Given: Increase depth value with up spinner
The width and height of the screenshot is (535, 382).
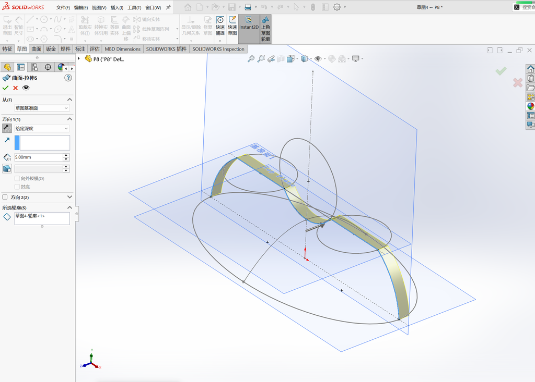Looking at the screenshot, I should [66, 155].
